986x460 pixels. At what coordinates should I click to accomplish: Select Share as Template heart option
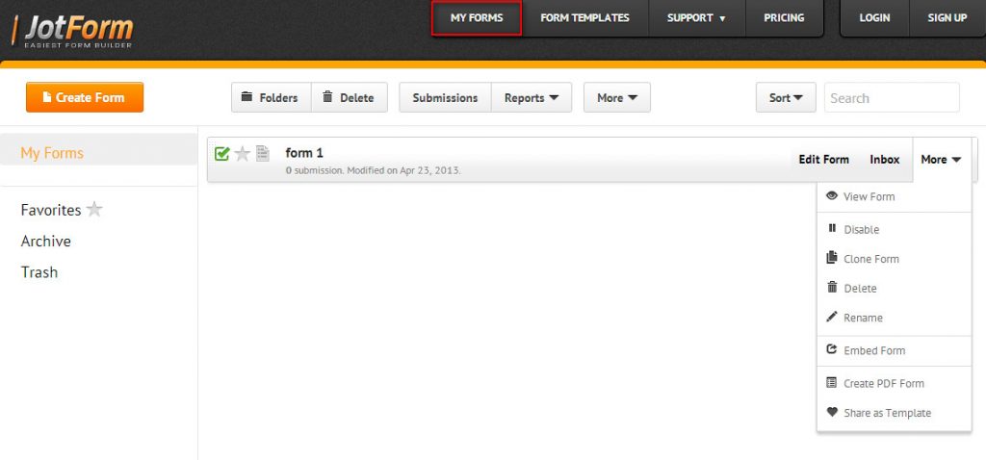pyautogui.click(x=887, y=413)
